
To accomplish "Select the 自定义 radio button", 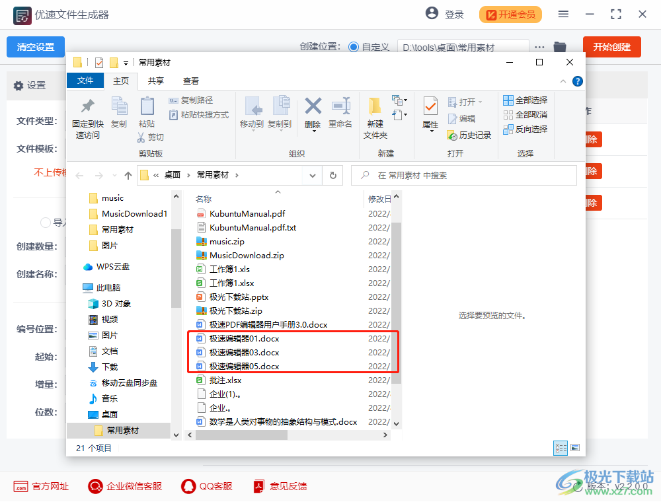I will tap(354, 47).
